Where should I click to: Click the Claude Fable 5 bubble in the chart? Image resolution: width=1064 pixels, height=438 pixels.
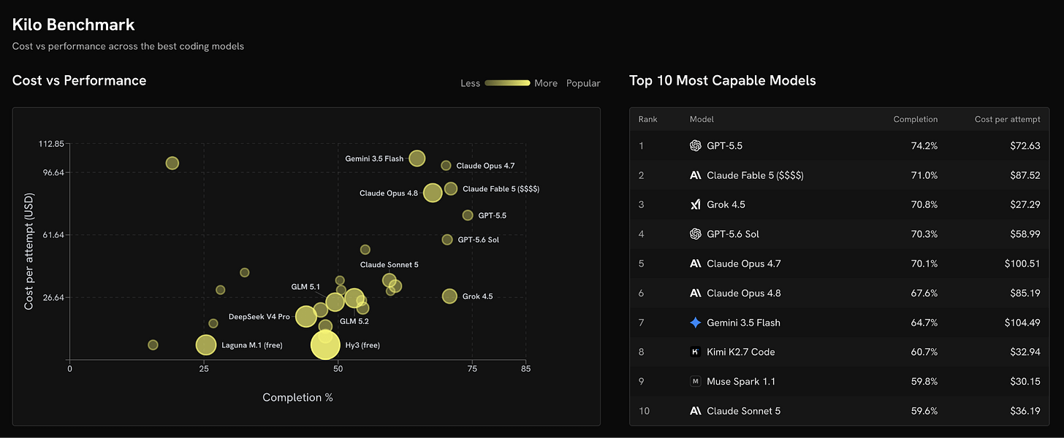pos(451,188)
